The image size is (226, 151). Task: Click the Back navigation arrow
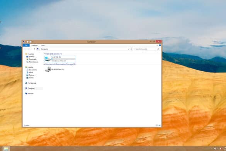click(25, 49)
